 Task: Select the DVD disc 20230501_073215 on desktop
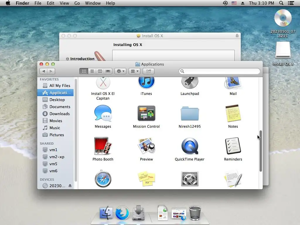pyautogui.click(x=283, y=18)
